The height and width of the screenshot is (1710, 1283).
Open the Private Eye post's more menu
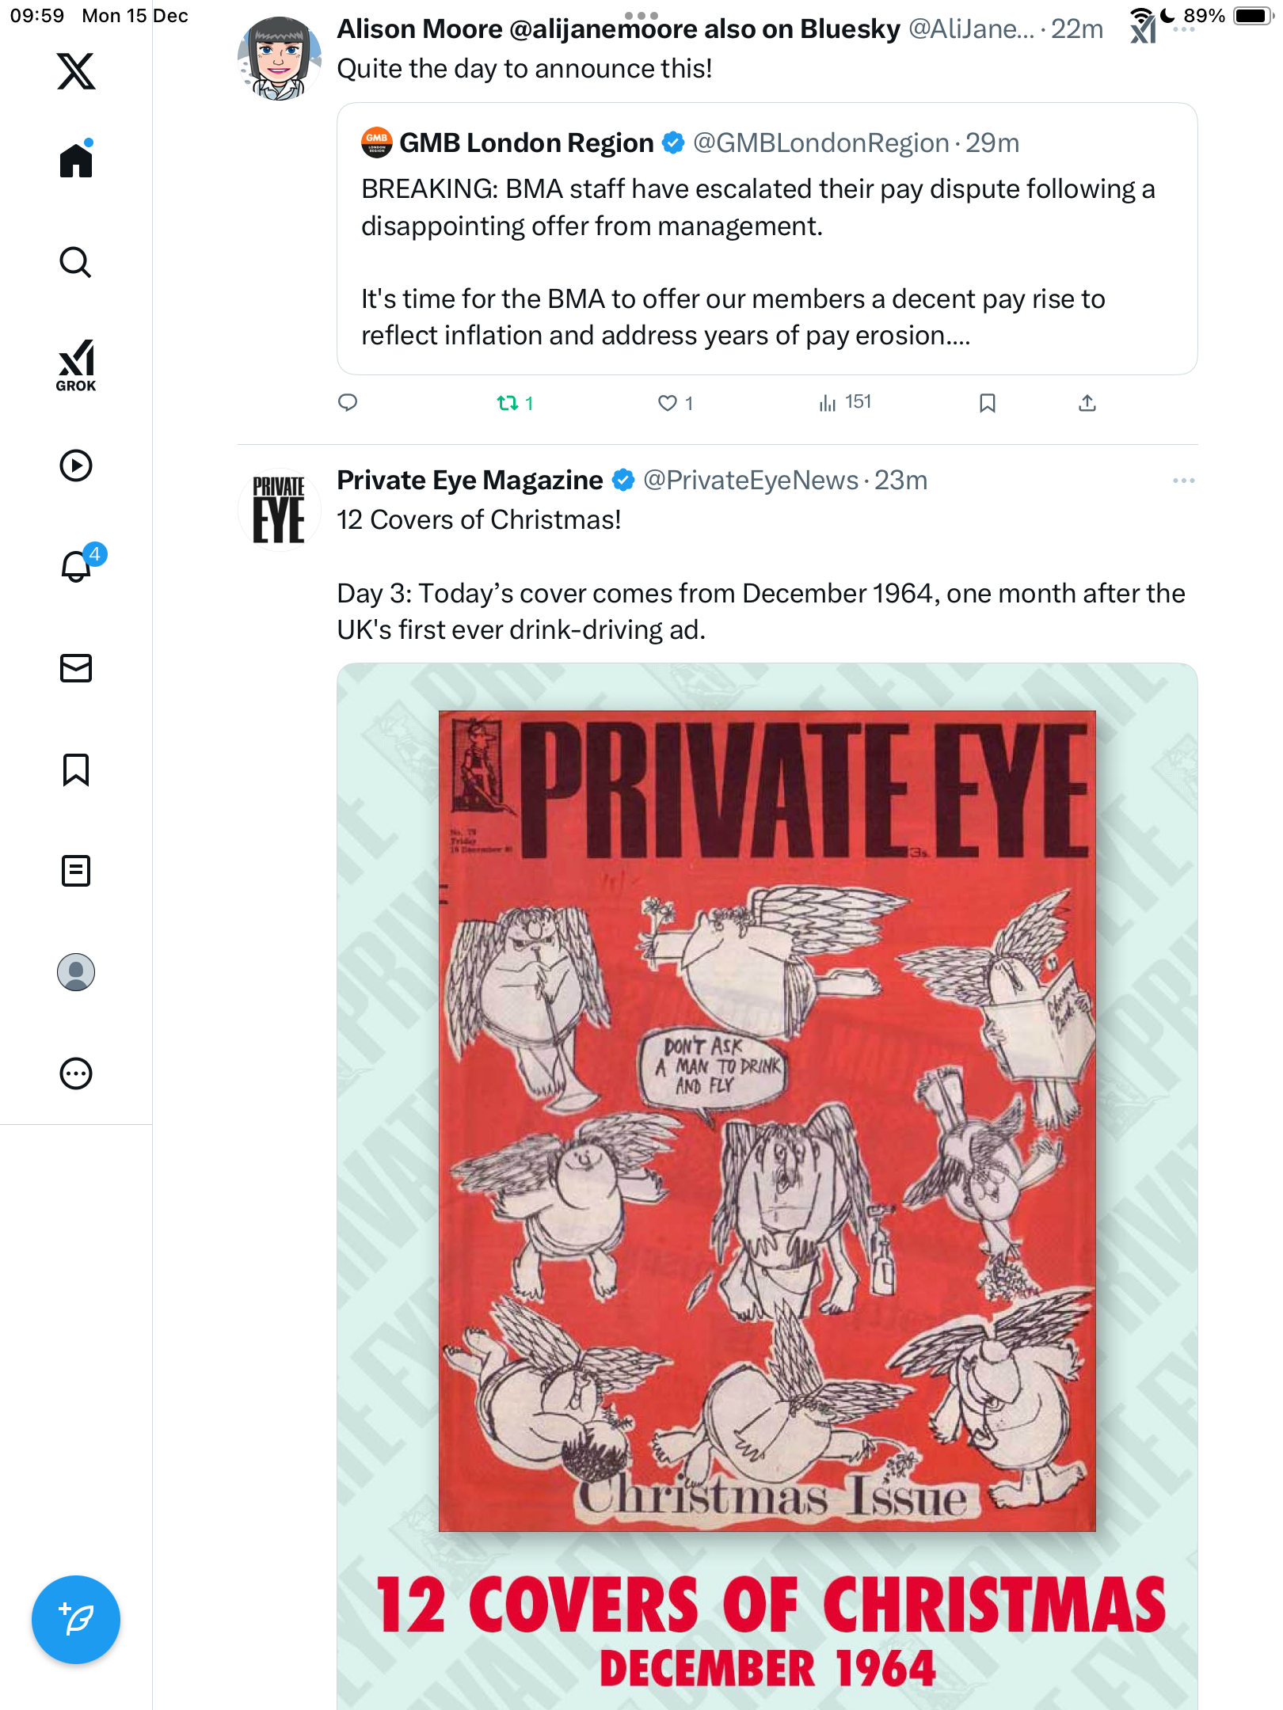(1183, 481)
